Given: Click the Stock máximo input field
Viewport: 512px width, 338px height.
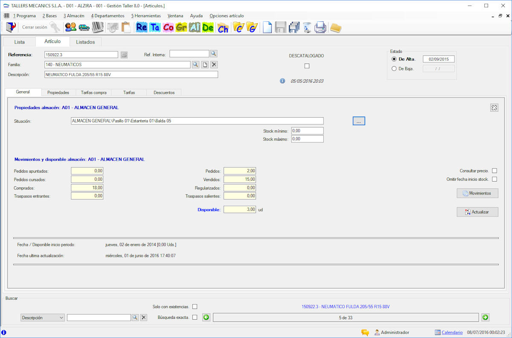Looking at the screenshot, I should (x=307, y=139).
